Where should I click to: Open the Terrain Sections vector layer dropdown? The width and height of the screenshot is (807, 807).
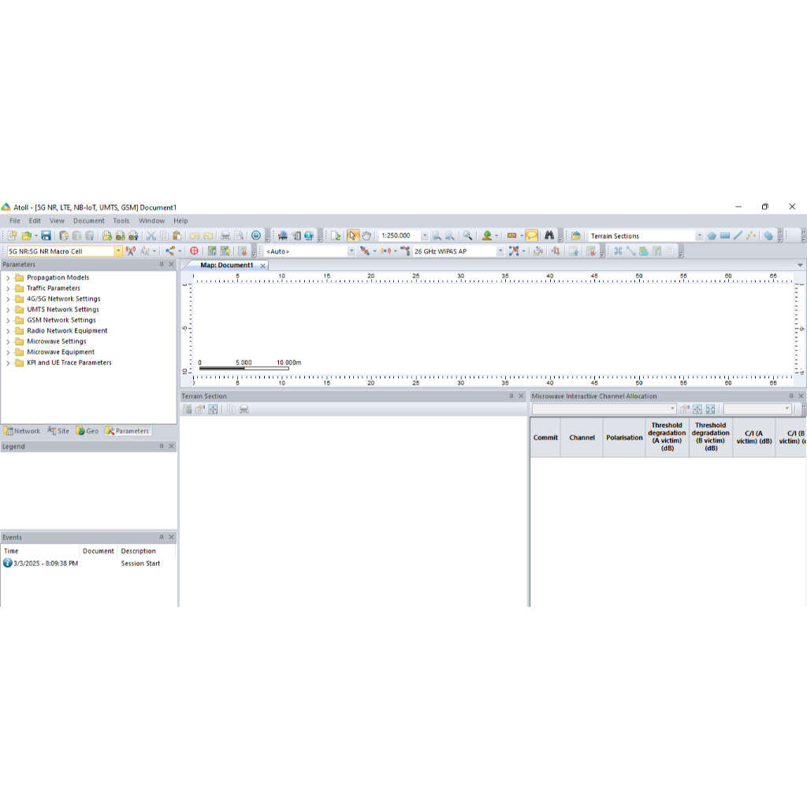tap(700, 236)
